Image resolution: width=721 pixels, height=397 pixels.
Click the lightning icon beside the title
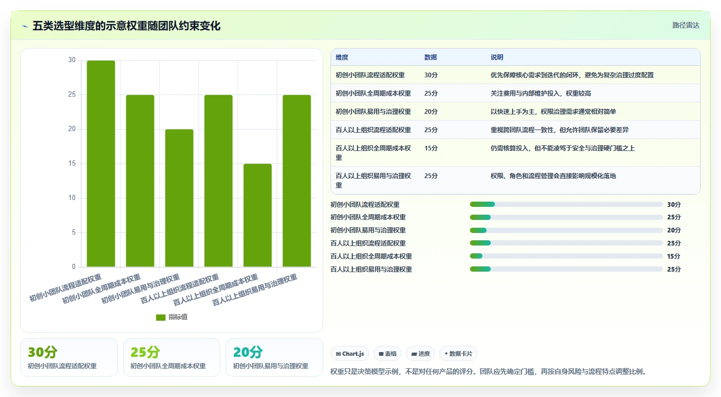click(x=25, y=26)
